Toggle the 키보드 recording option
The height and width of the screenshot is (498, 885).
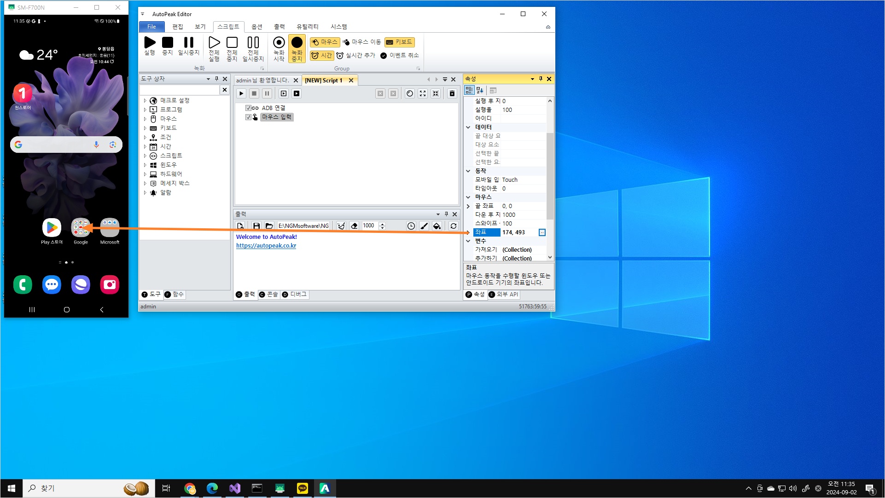coord(400,42)
